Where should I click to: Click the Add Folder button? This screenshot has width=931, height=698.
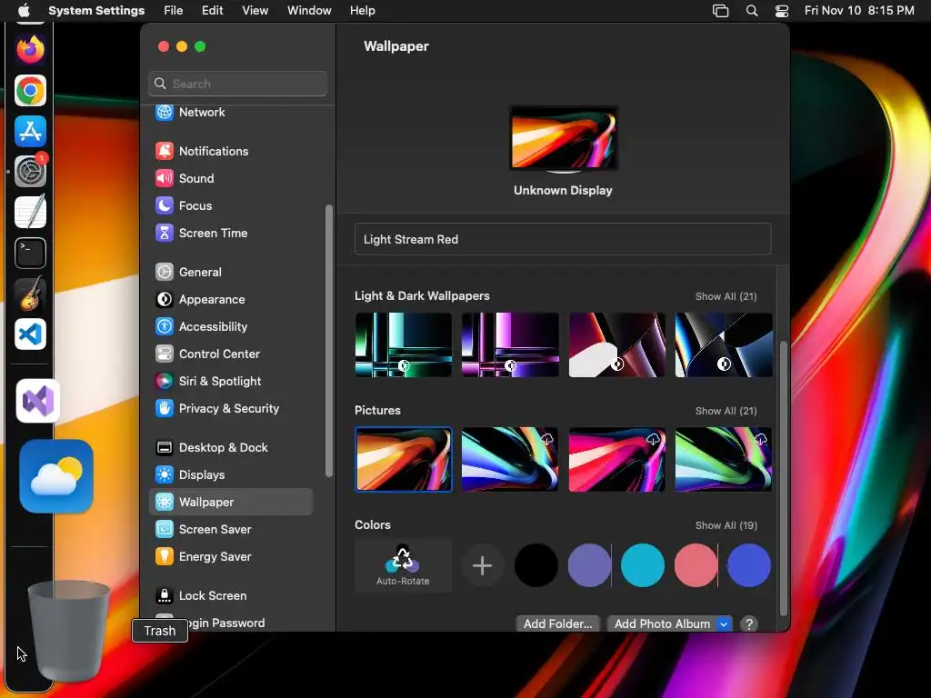tap(557, 623)
